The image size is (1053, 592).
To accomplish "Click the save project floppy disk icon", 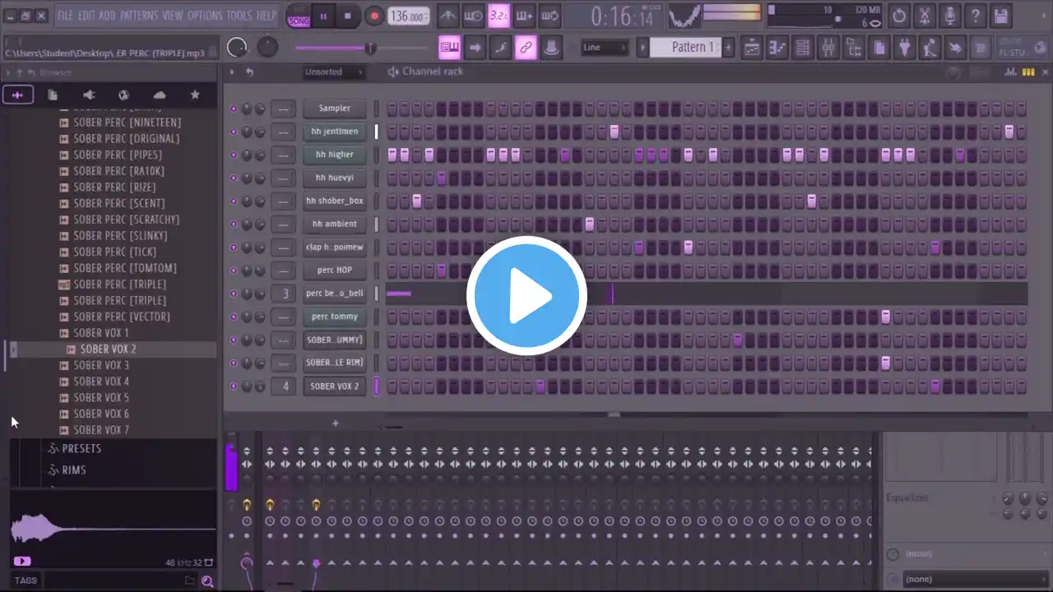I will [1000, 16].
